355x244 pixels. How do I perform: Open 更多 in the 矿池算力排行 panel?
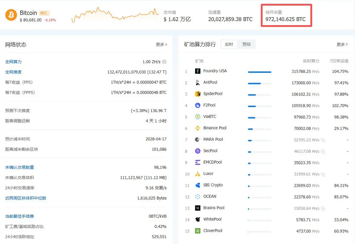click(342, 45)
